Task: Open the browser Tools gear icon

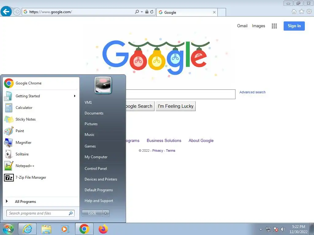Action: coord(309,12)
